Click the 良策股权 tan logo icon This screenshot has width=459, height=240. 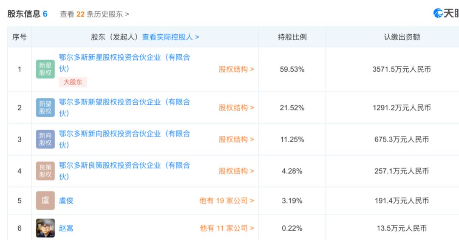coord(45,171)
